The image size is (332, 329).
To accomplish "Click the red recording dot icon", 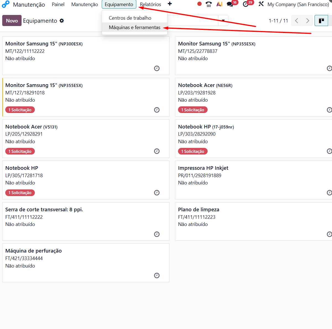I will (x=199, y=4).
